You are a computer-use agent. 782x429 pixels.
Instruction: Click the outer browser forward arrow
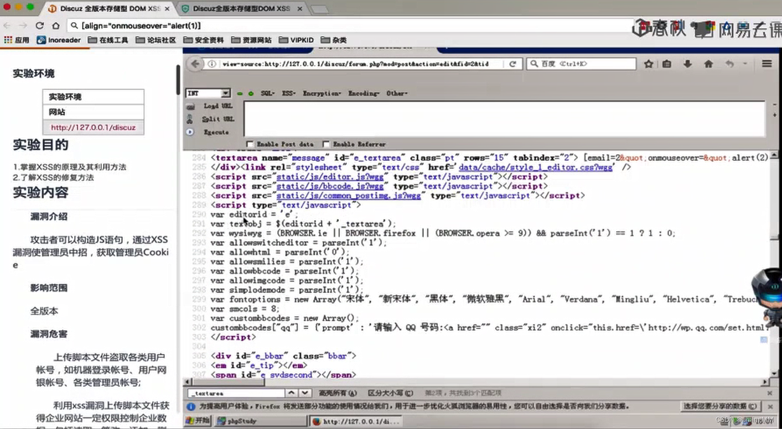[23, 25]
